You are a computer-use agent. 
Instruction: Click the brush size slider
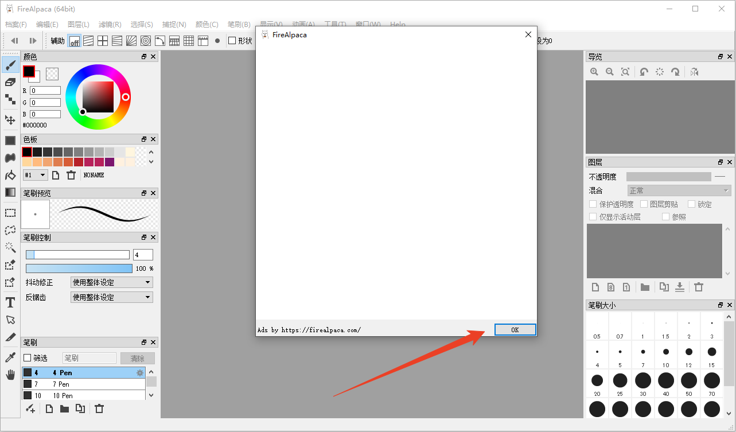tap(78, 255)
